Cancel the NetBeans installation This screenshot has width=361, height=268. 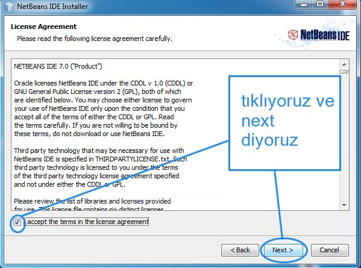click(x=330, y=250)
